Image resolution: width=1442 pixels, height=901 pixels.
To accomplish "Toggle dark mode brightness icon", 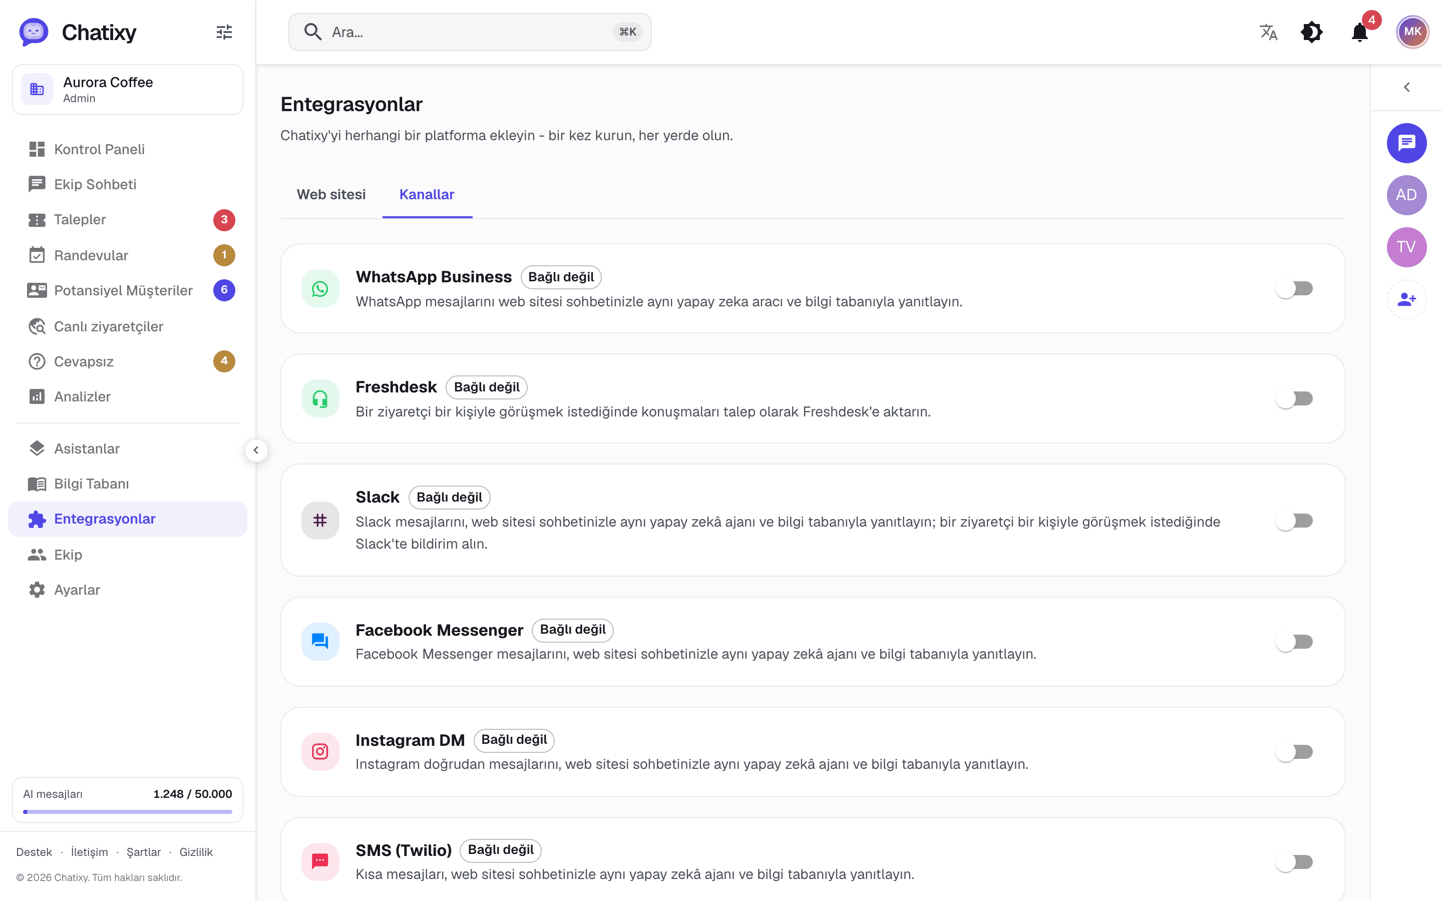I will click(1311, 32).
